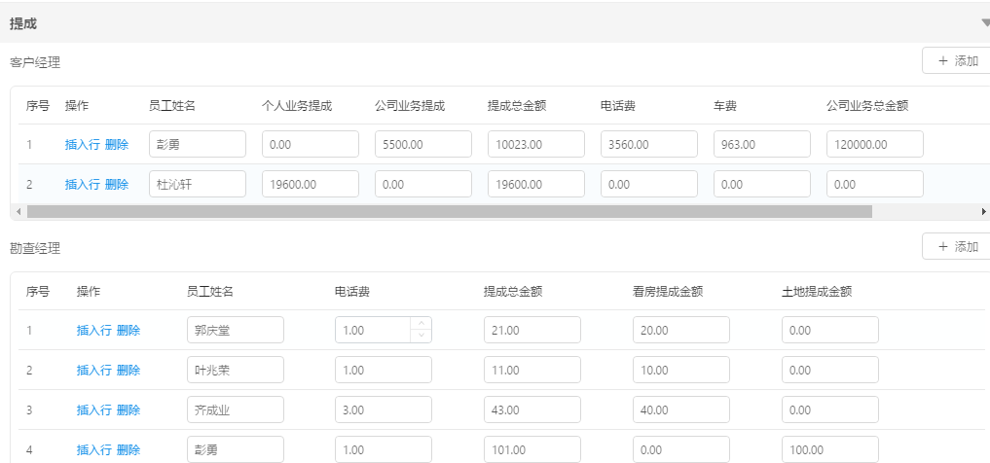Screen dimensions: 990x463
Task: Click 土地提成金额 column header
Action: (817, 292)
